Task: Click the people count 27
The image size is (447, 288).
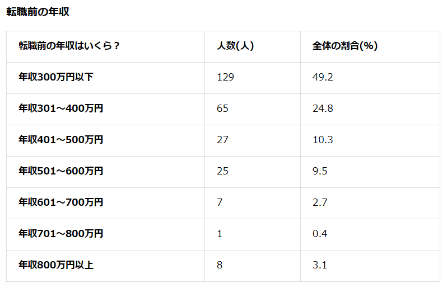Action: point(222,140)
